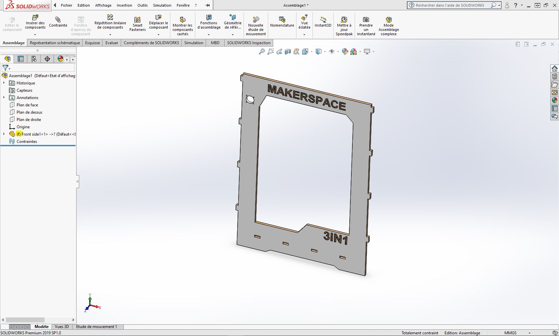Open View orientation dropdown arrow
The height and width of the screenshot is (336, 559).
pyautogui.click(x=312, y=52)
